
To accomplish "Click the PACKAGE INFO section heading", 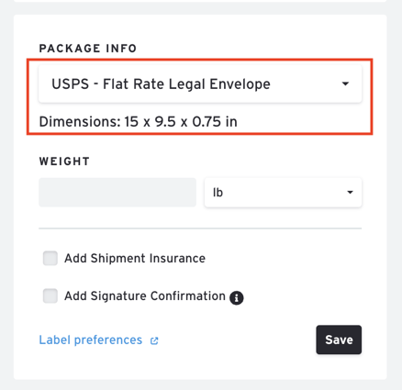I will (88, 49).
